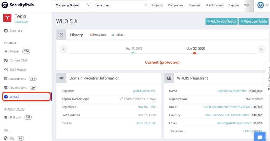Screen dimensions: 270x141
Task: Click the WHOIS question mark sidebar icon
Action: (x=6, y=97)
